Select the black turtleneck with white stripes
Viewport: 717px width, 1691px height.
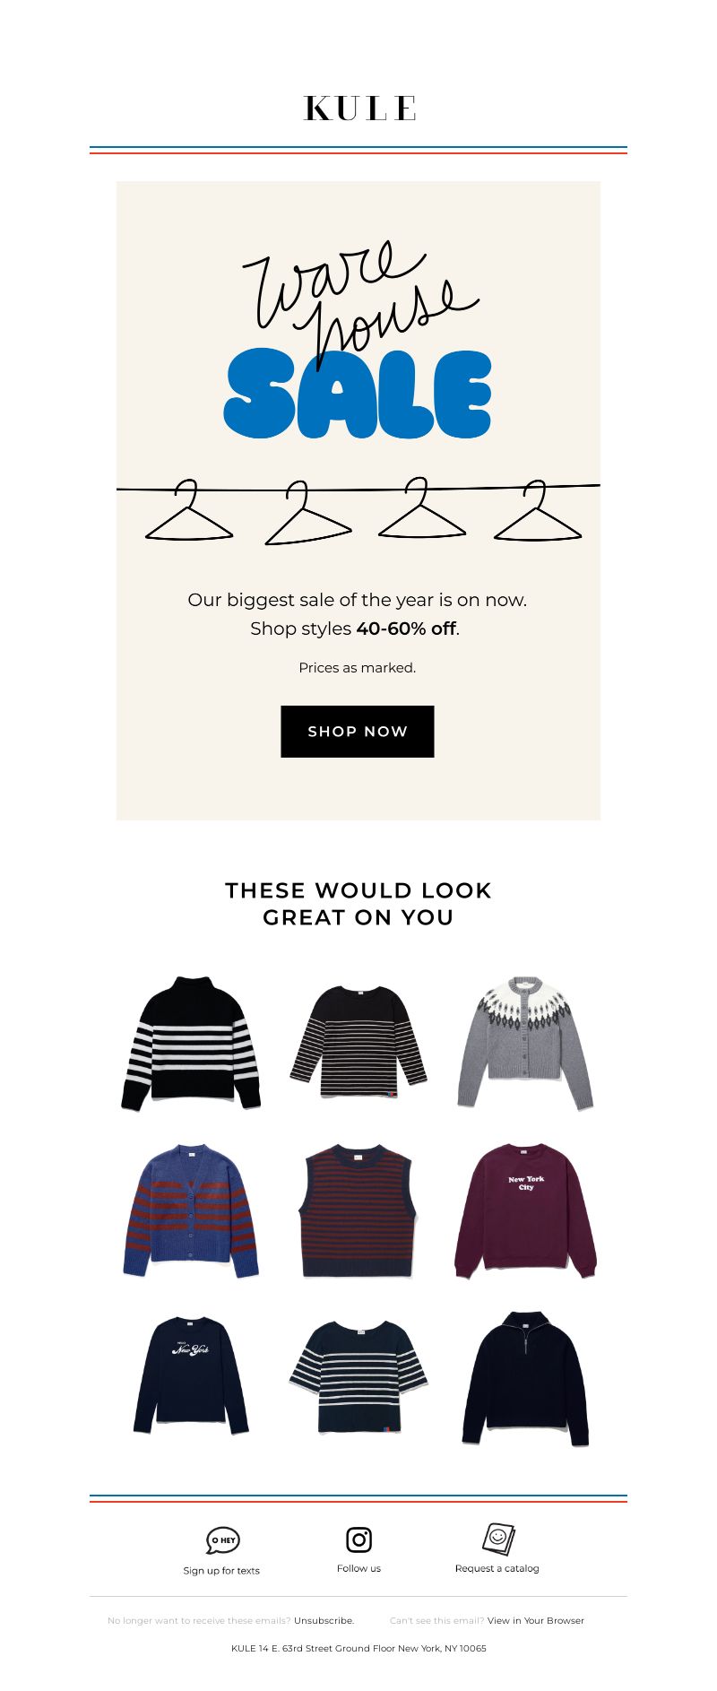191,1044
